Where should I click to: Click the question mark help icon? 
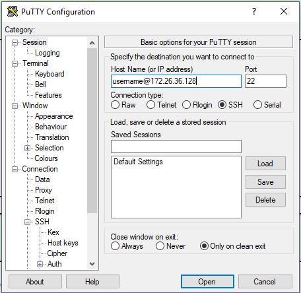(x=254, y=11)
